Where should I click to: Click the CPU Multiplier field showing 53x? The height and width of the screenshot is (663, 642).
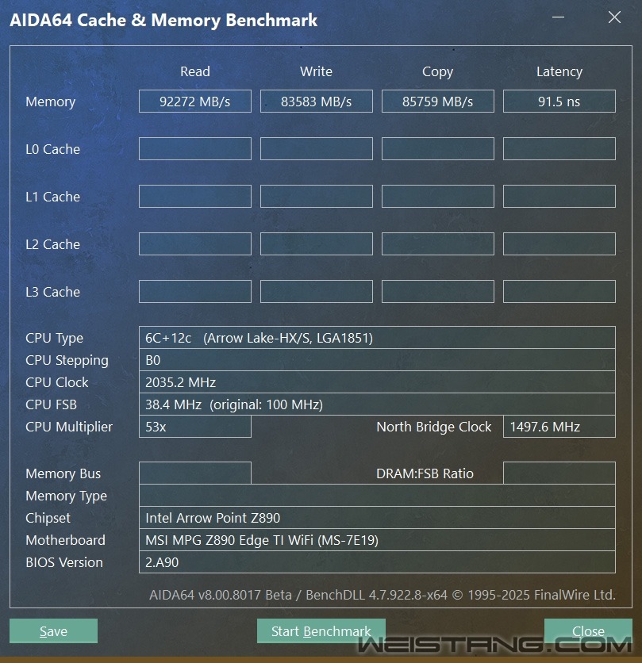point(194,427)
